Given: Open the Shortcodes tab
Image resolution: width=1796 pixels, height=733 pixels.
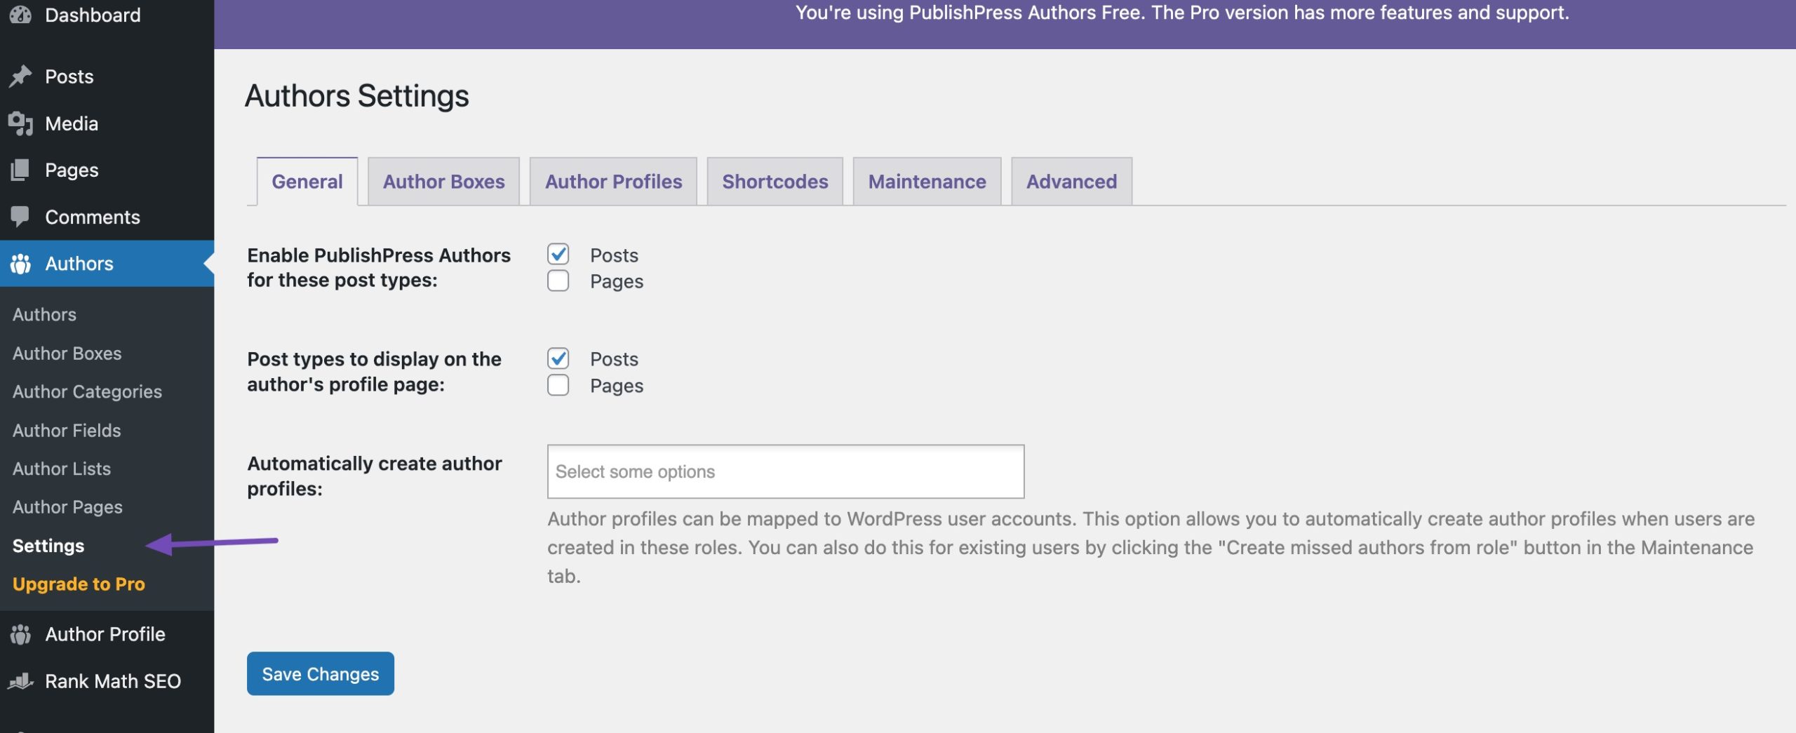Looking at the screenshot, I should pos(775,182).
